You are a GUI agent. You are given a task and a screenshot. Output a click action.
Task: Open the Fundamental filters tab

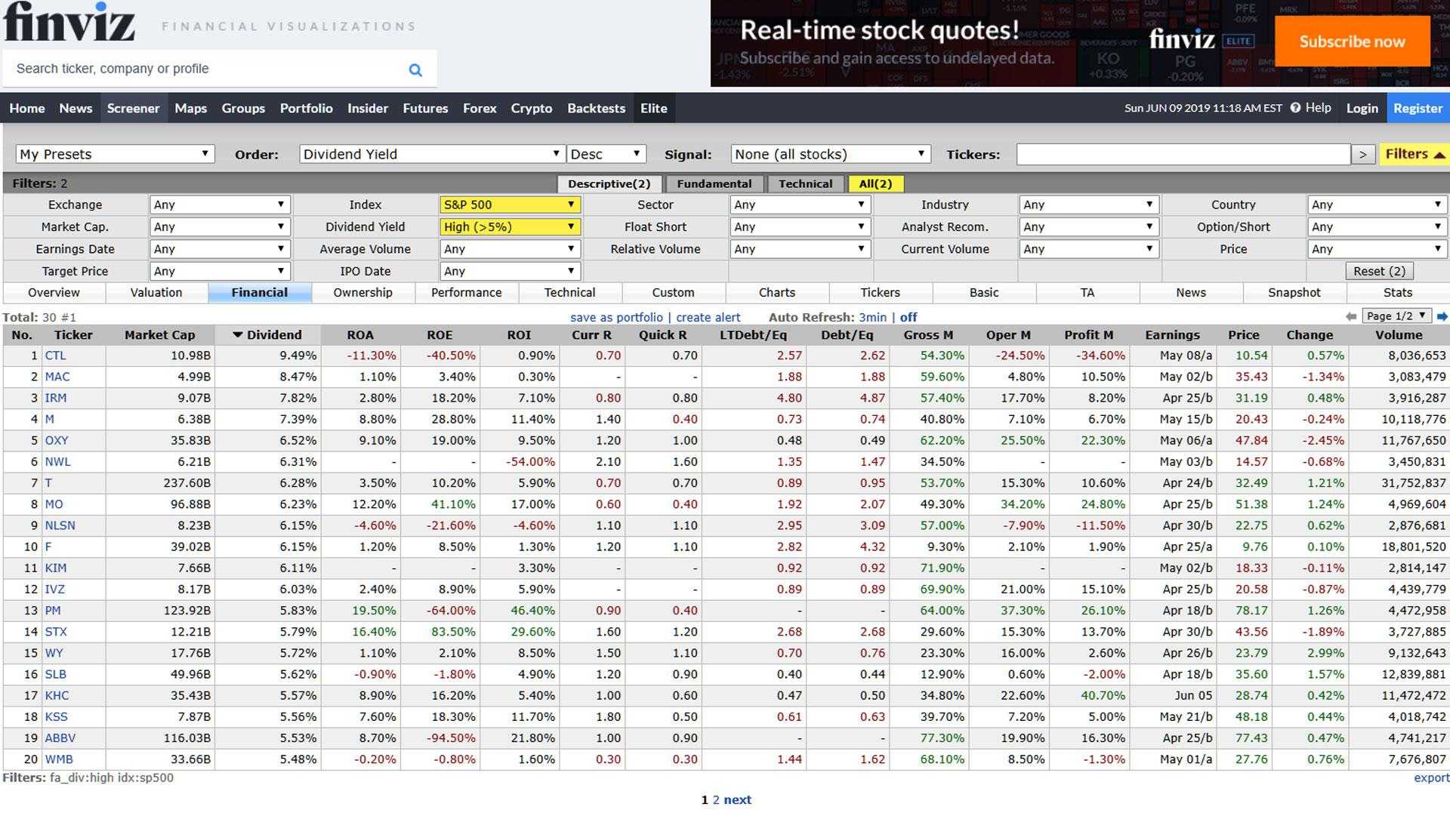pyautogui.click(x=714, y=183)
